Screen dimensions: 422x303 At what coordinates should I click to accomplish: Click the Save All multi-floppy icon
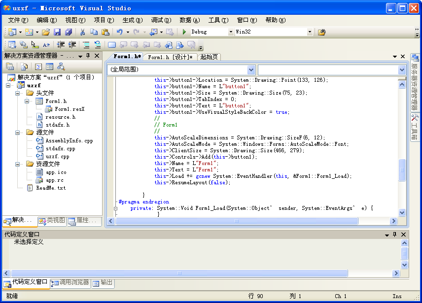(69, 32)
